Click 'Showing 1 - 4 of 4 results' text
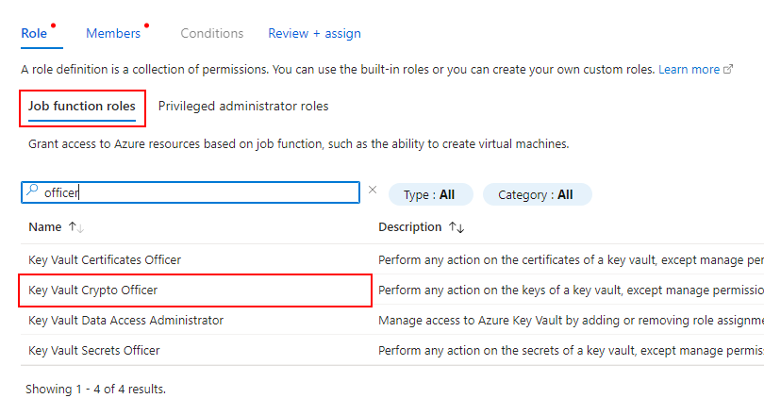Screen dimensions: 764x415 [x=95, y=390]
